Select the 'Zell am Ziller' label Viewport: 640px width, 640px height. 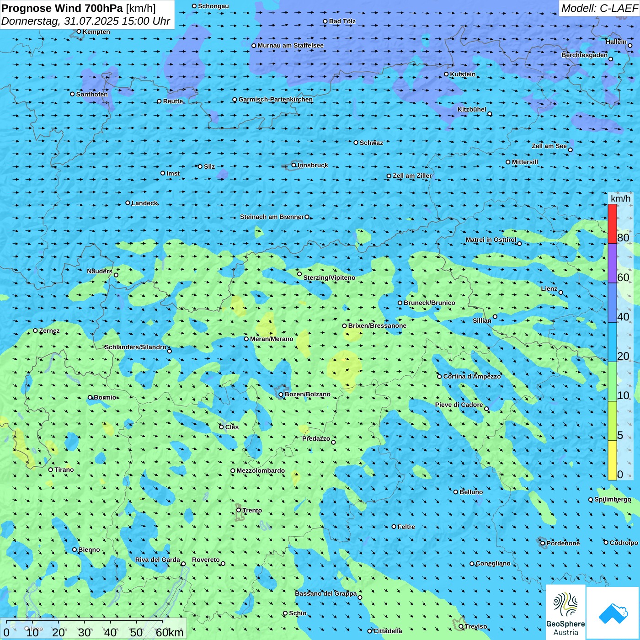[x=412, y=176]
